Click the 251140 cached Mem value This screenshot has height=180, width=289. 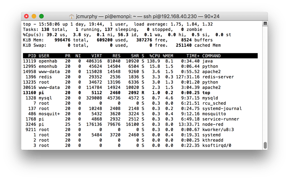pyautogui.click(x=183, y=45)
